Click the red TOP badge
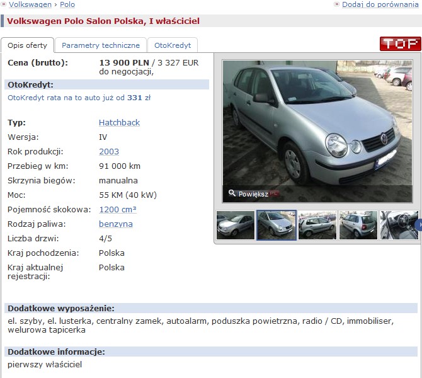This screenshot has height=378, width=422. click(400, 43)
